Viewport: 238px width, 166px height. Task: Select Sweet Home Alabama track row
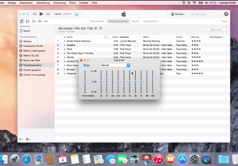tap(142, 41)
